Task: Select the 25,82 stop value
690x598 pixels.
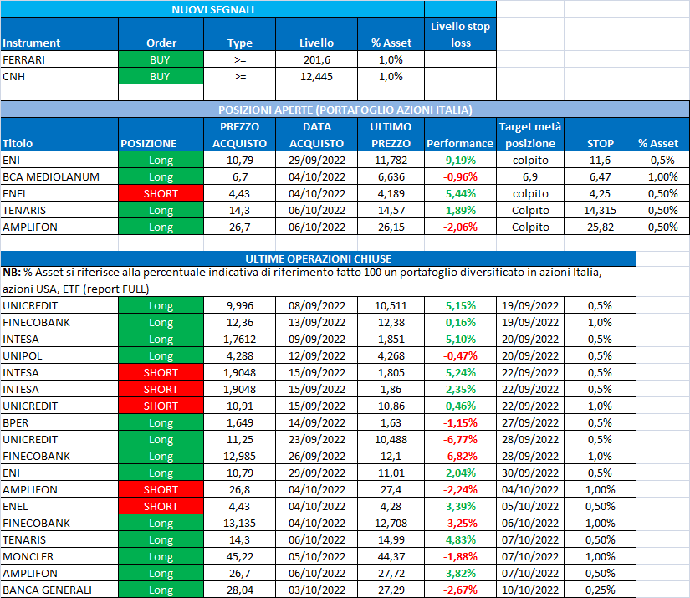Action: 601,227
